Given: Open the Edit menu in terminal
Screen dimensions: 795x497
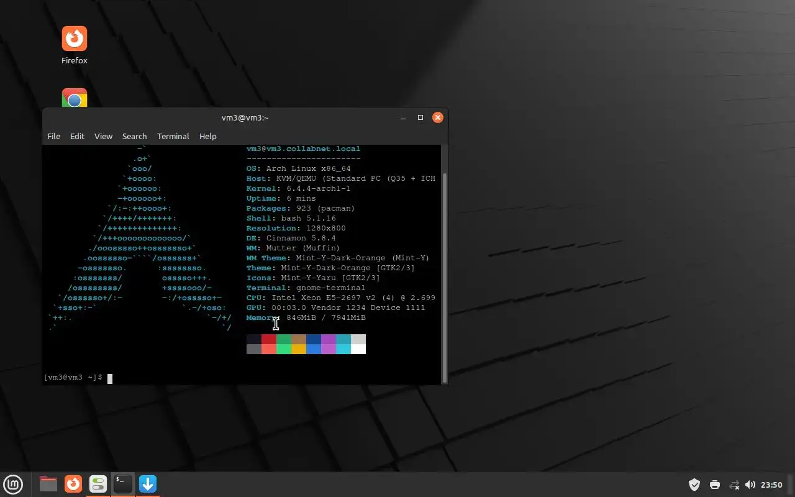Looking at the screenshot, I should tap(77, 136).
